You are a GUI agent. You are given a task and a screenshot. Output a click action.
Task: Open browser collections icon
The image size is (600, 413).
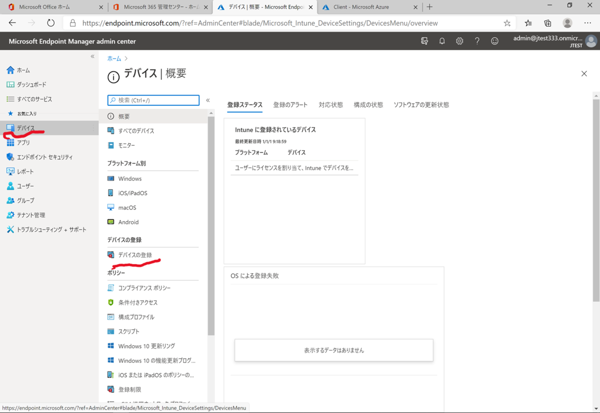click(x=547, y=23)
